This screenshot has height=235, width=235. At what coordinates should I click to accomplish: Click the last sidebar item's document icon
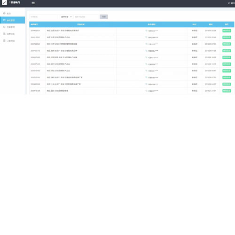tap(4, 40)
